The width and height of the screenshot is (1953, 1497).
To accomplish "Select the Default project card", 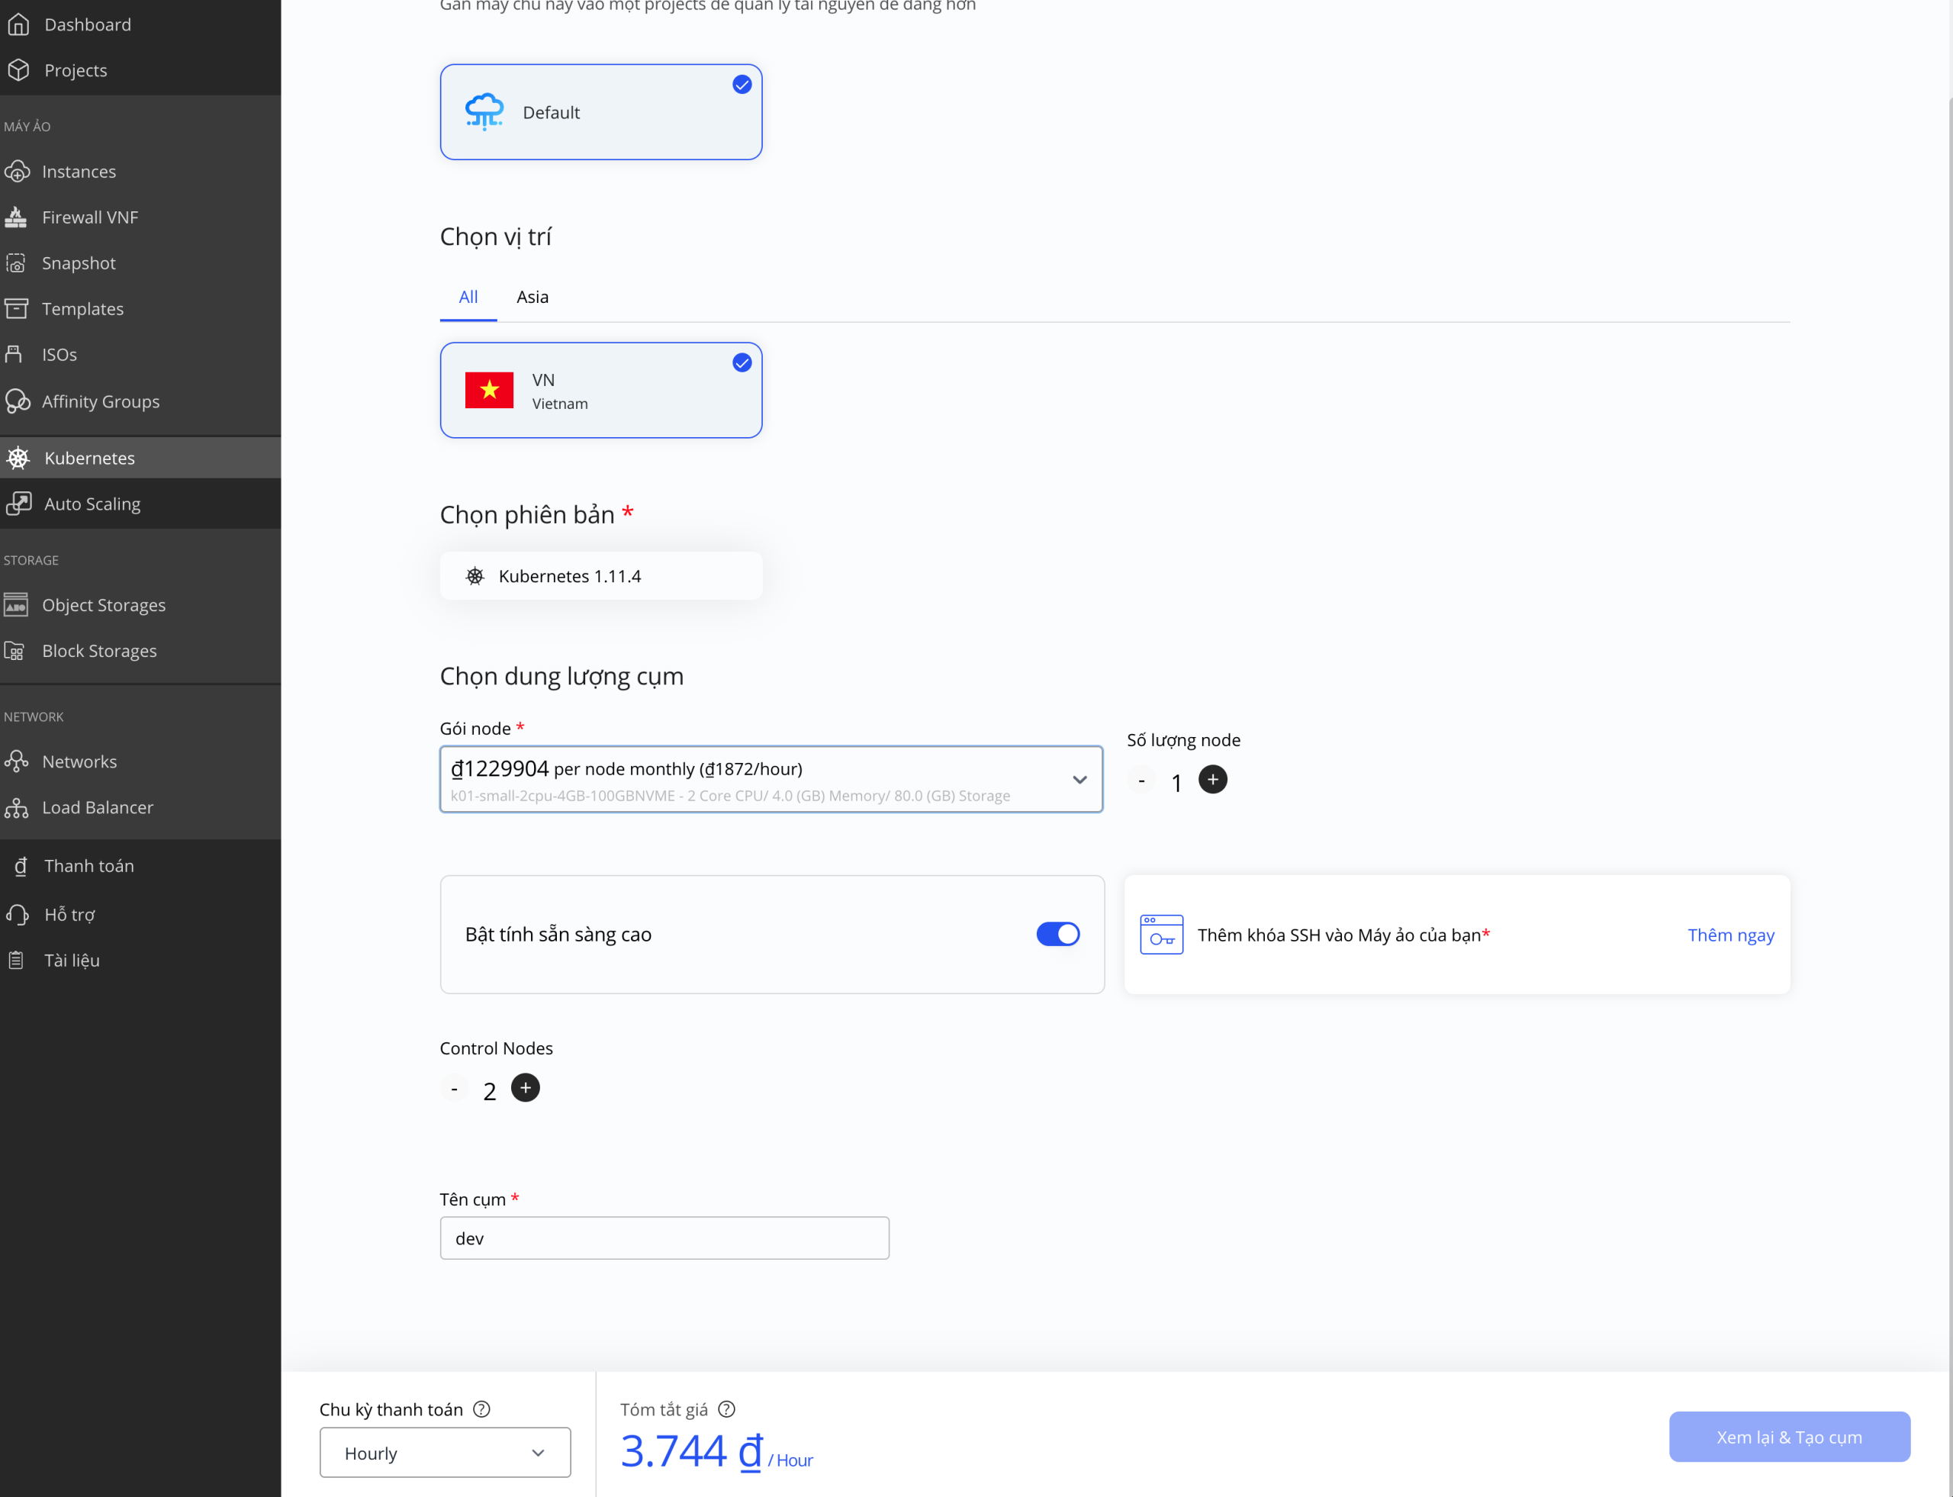I will 600,112.
